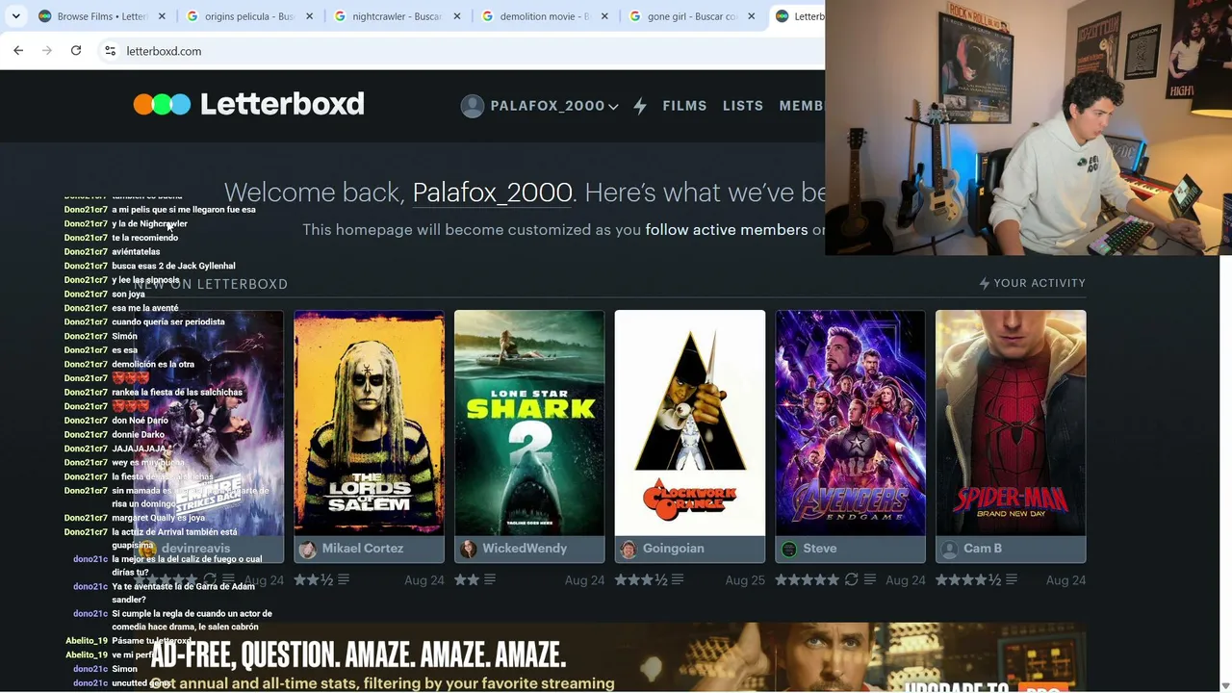Click the Letterboxd logo

[x=249, y=104]
